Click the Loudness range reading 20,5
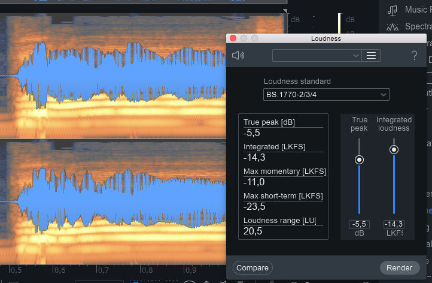The width and height of the screenshot is (432, 283). pos(253,231)
